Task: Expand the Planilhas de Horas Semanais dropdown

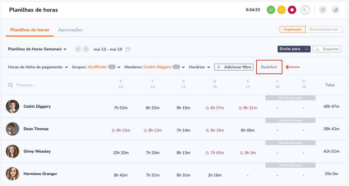Action: coord(37,49)
